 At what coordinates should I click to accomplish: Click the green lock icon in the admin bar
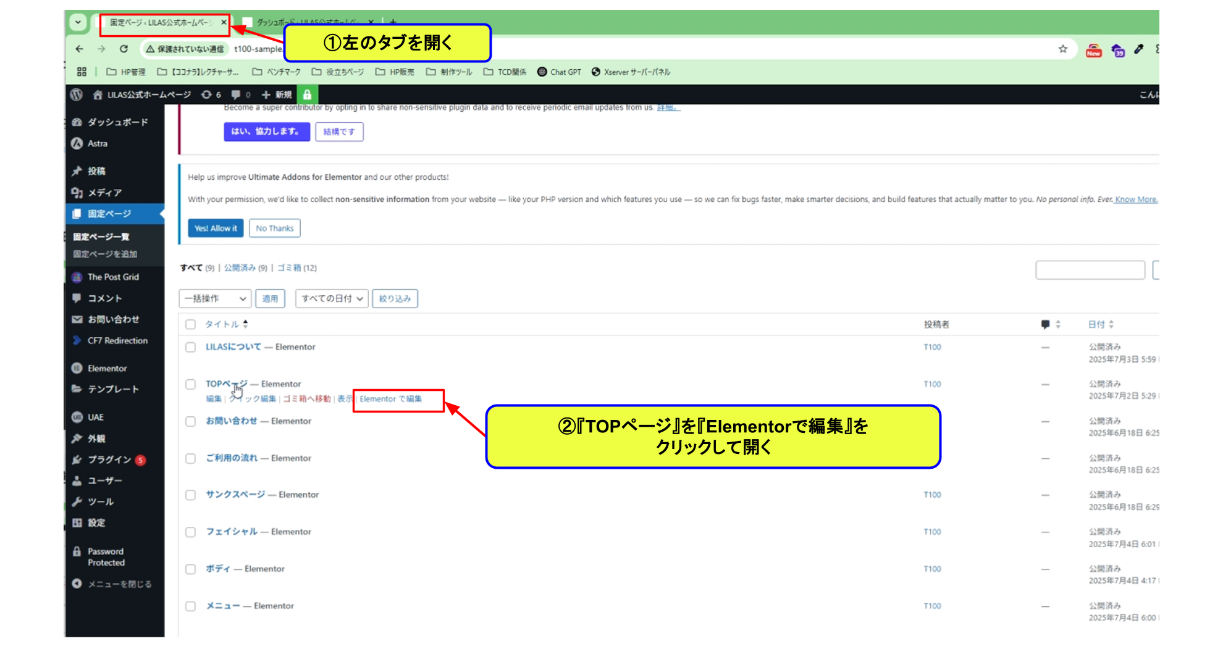pyautogui.click(x=307, y=94)
